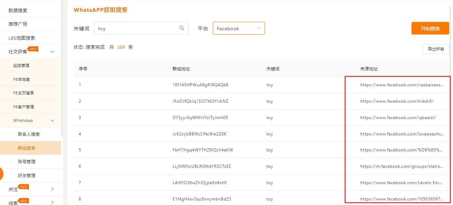
Task: Click group address JcK2xybBBWcCPeJ6ie2Z6K
Action: [199, 134]
